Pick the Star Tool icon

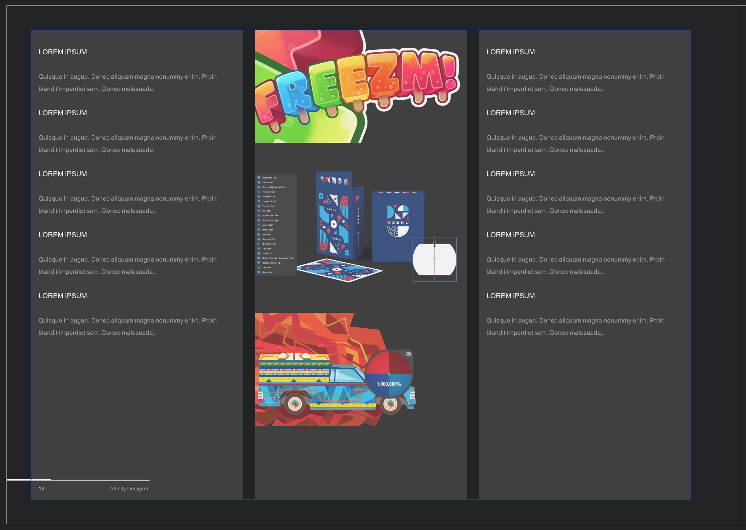[x=259, y=211]
